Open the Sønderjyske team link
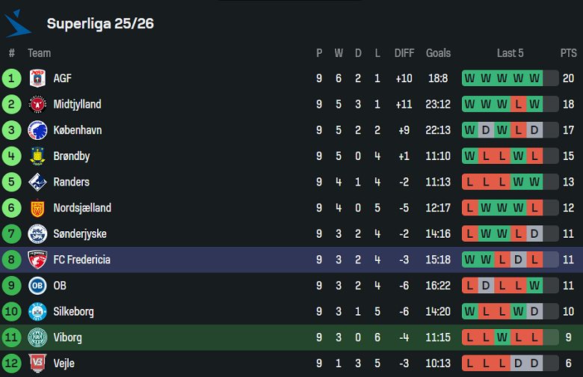The height and width of the screenshot is (377, 583). [x=80, y=234]
